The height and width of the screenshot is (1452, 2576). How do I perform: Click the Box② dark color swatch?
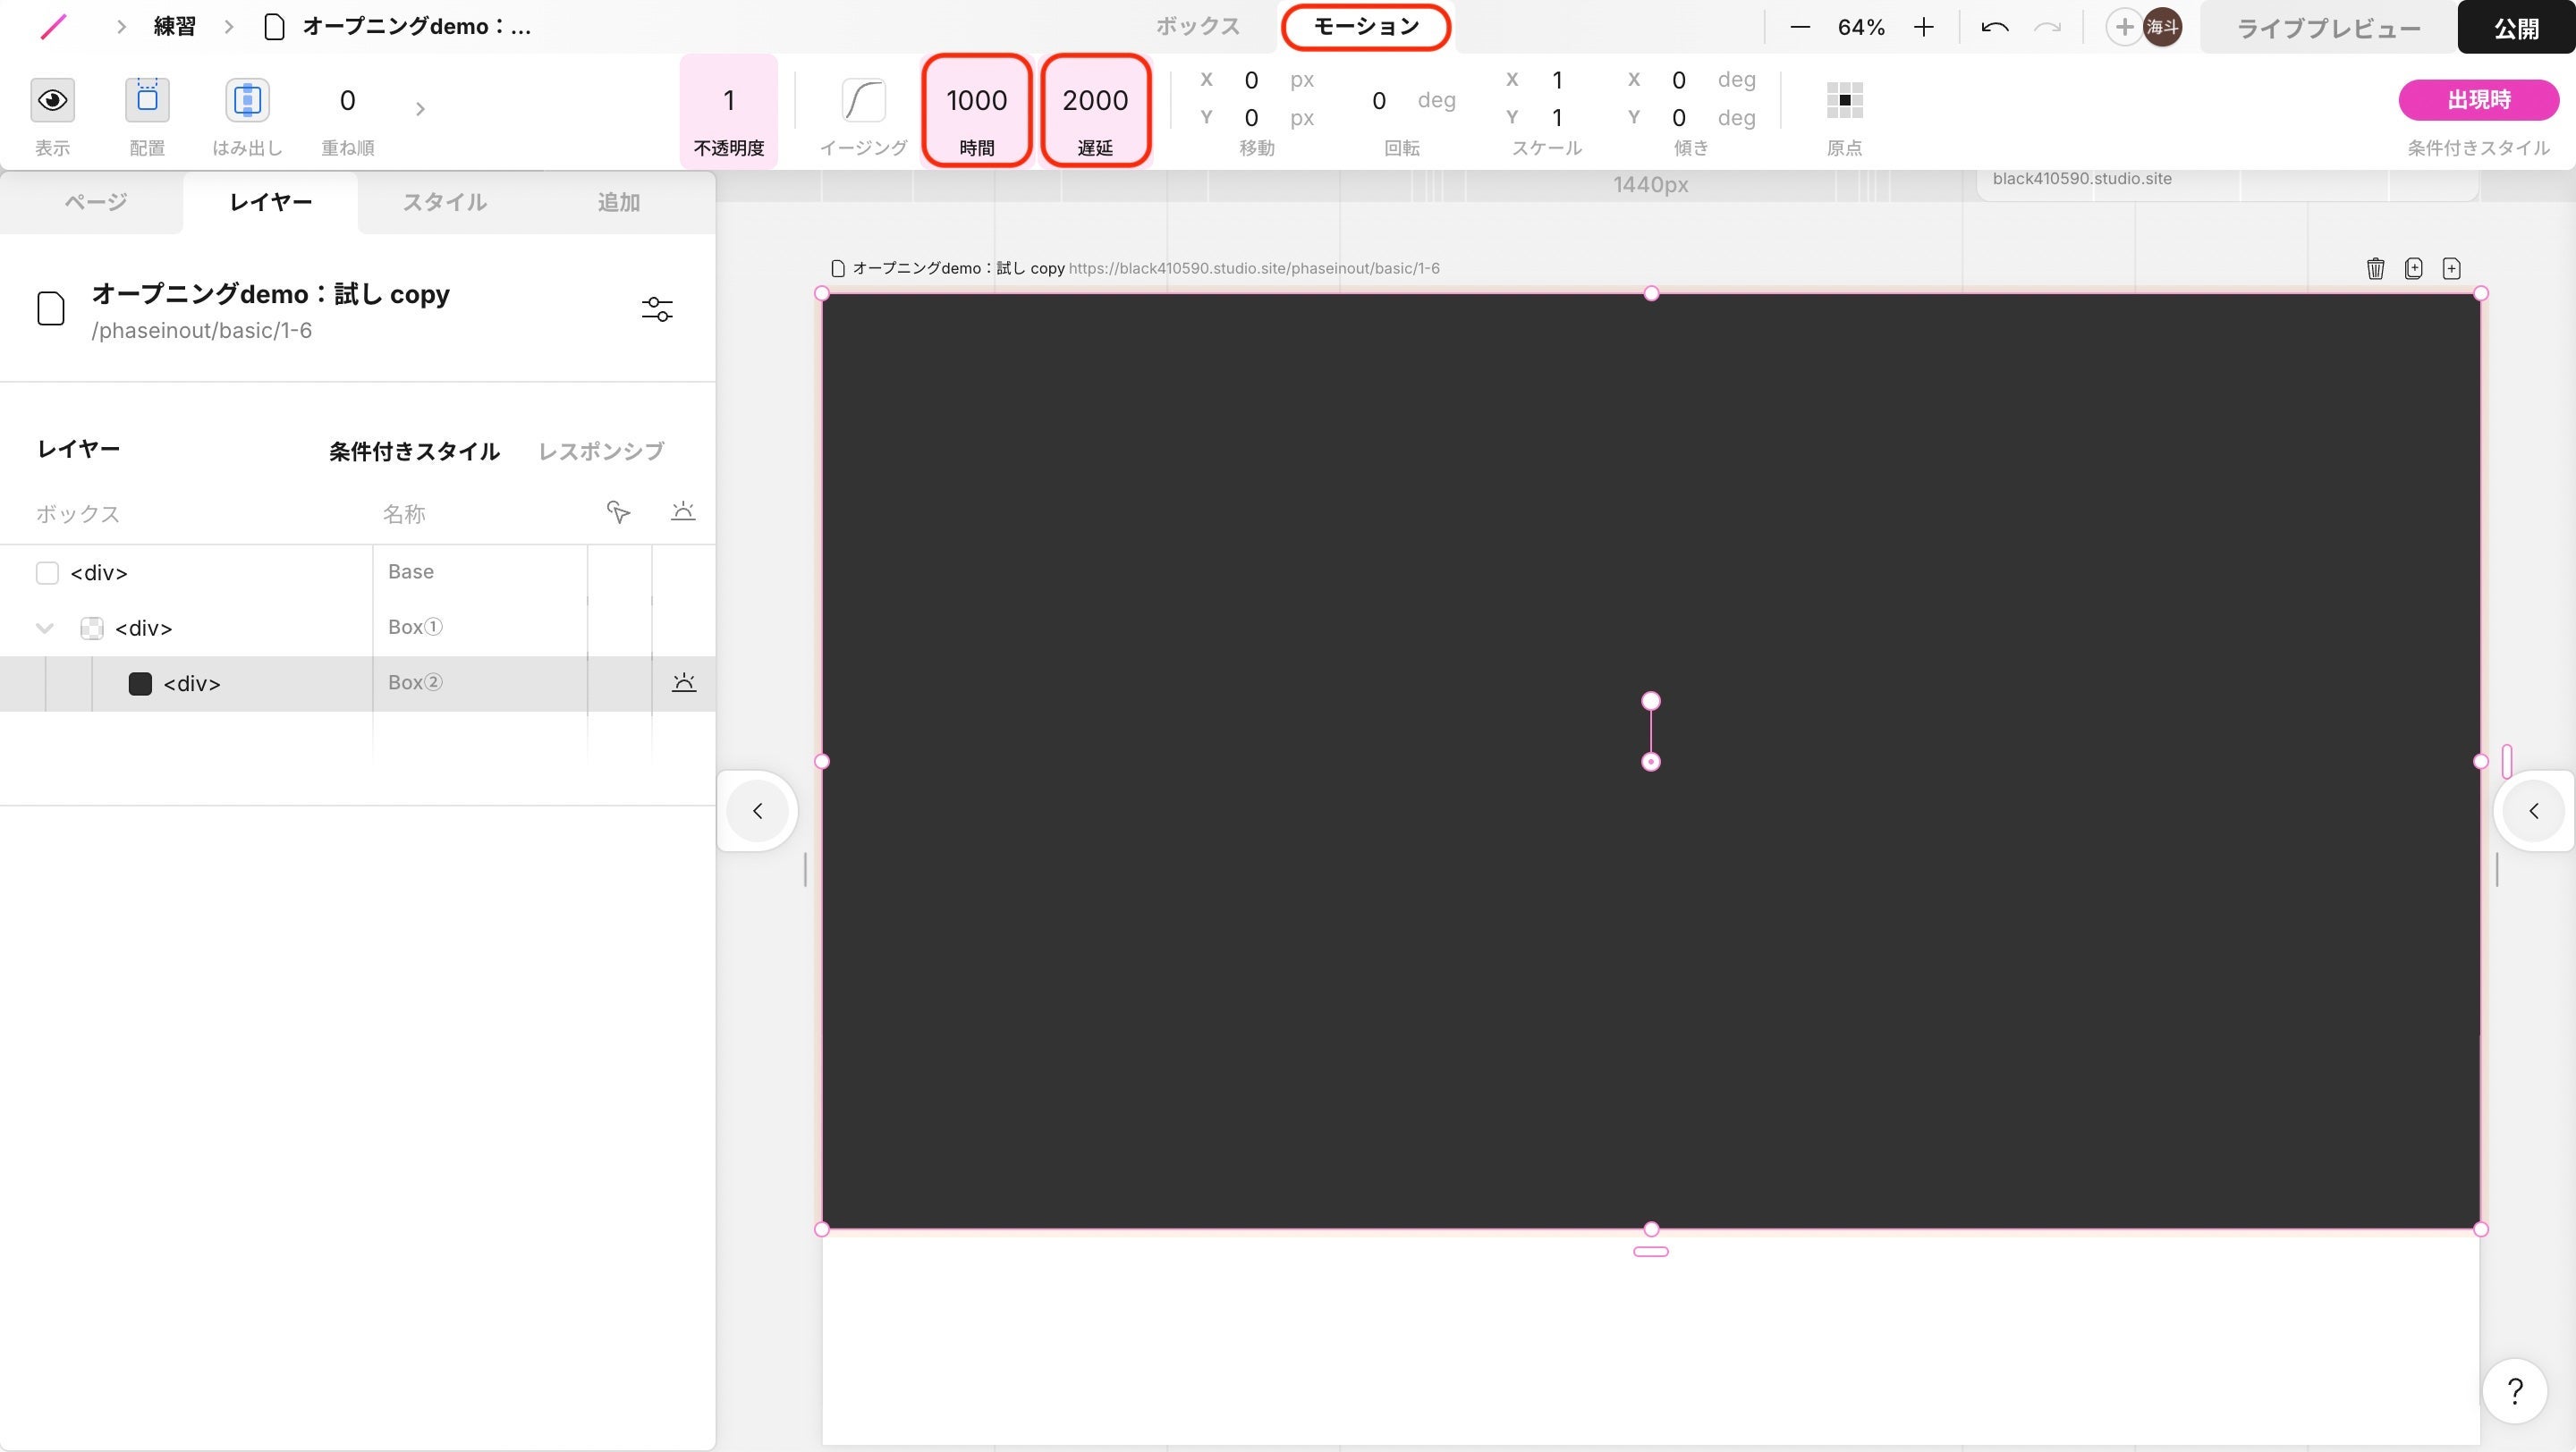pos(140,683)
